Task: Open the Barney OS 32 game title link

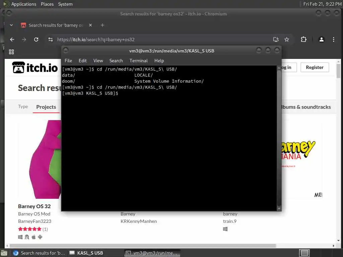Action: (35, 206)
